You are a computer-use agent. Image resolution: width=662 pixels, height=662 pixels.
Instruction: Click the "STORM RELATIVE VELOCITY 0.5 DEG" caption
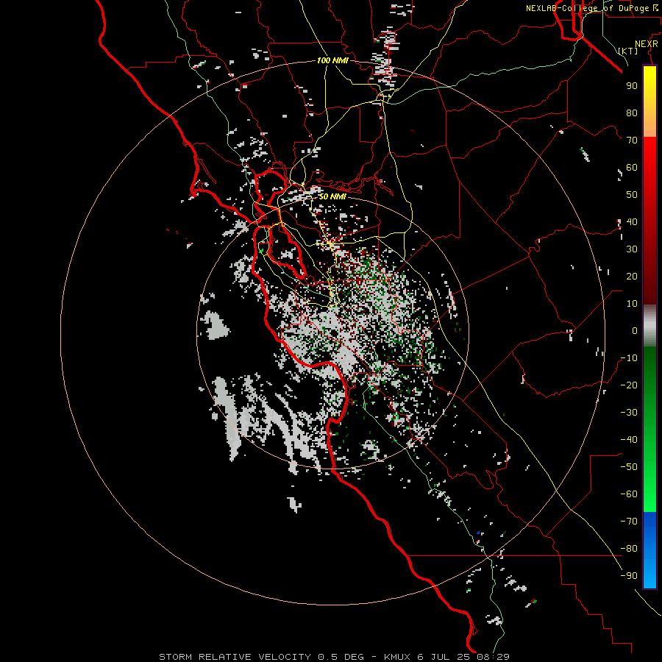(x=261, y=657)
